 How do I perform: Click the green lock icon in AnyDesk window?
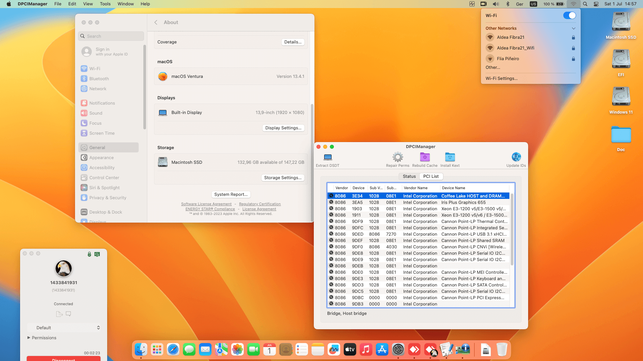(x=89, y=254)
